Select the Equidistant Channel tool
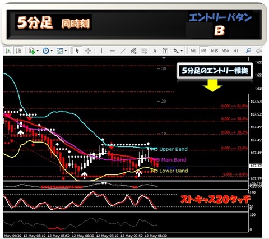This screenshot has height=239, width=269. tap(133, 51)
